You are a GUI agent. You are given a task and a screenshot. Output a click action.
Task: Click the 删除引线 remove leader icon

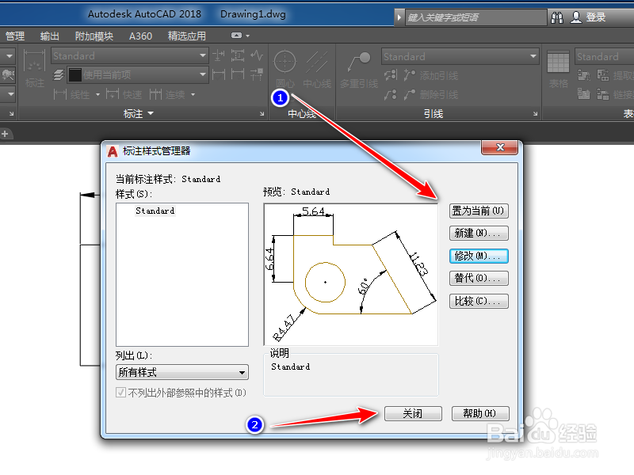tap(410, 94)
